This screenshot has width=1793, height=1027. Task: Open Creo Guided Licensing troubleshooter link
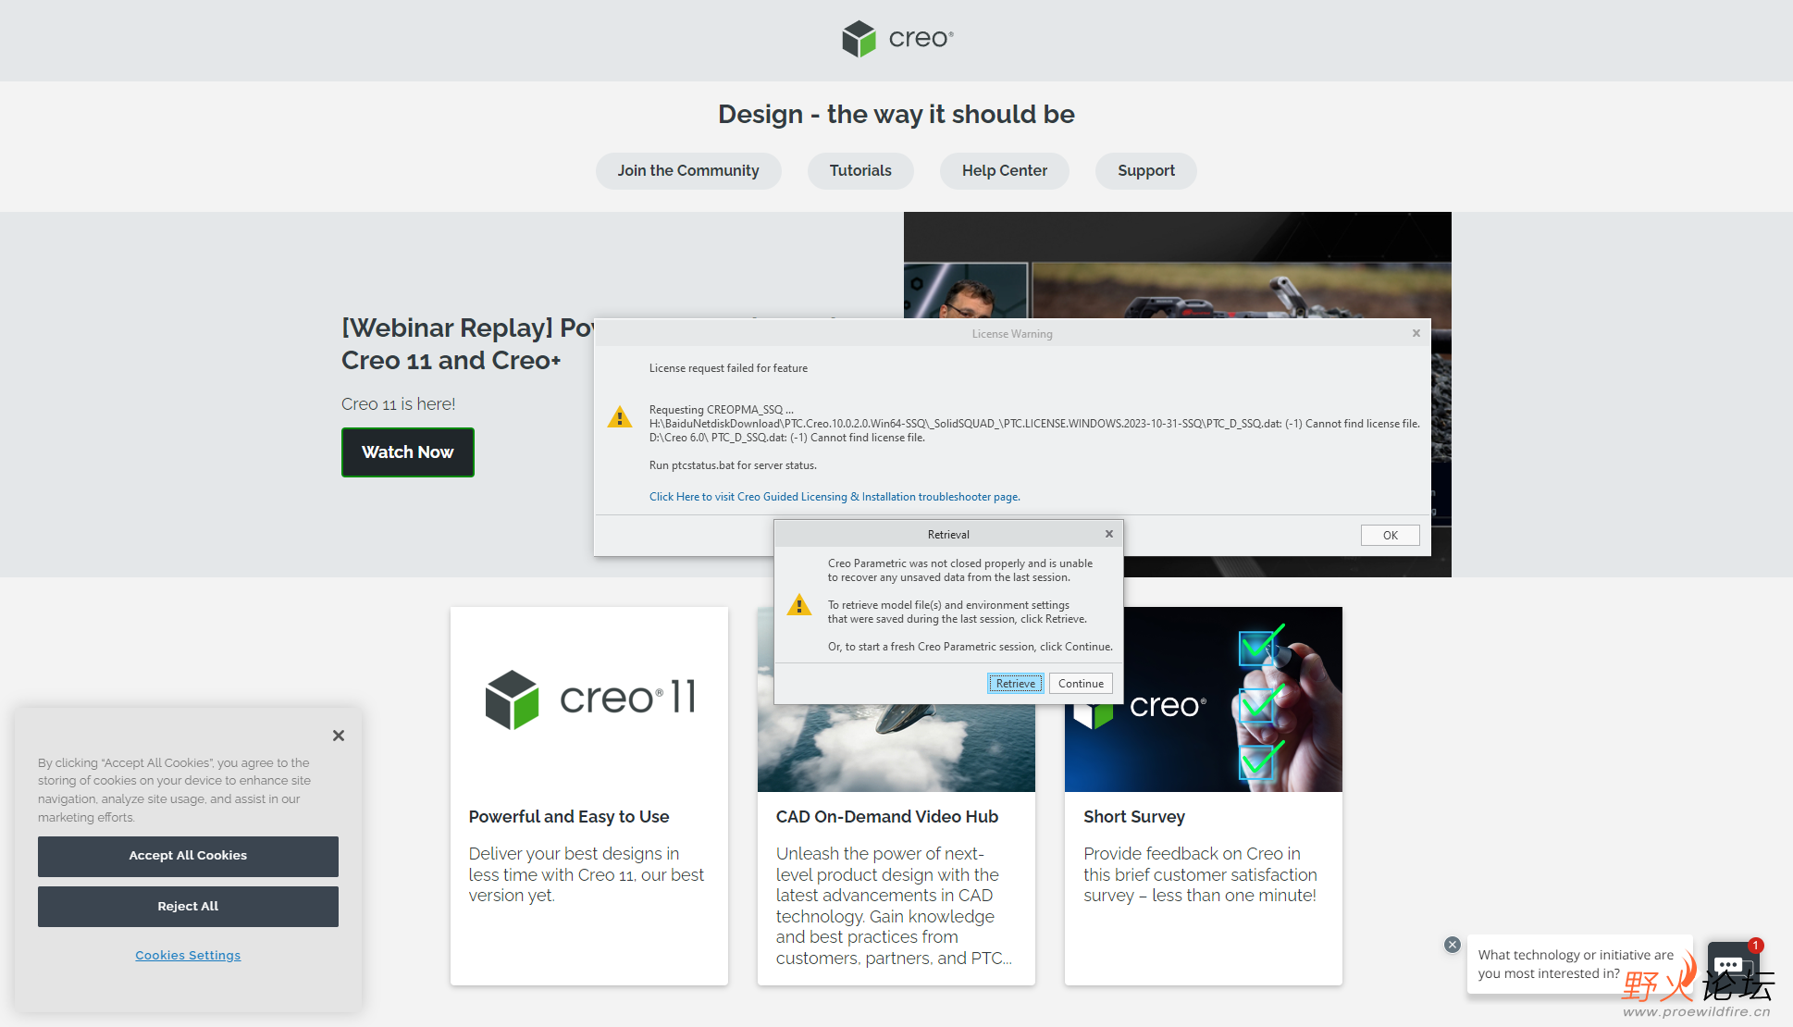(x=835, y=497)
